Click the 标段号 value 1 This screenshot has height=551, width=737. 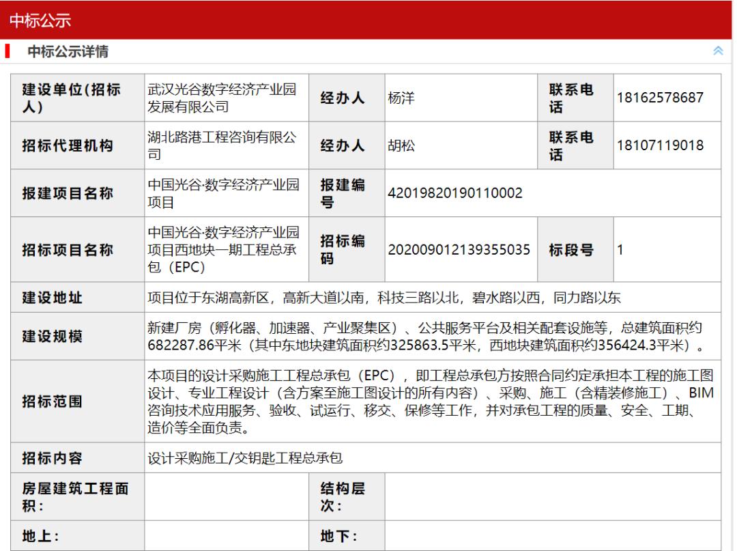coord(620,250)
